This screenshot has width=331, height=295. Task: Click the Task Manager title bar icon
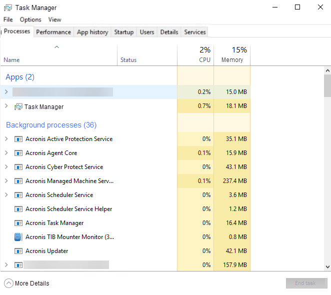(x=8, y=8)
